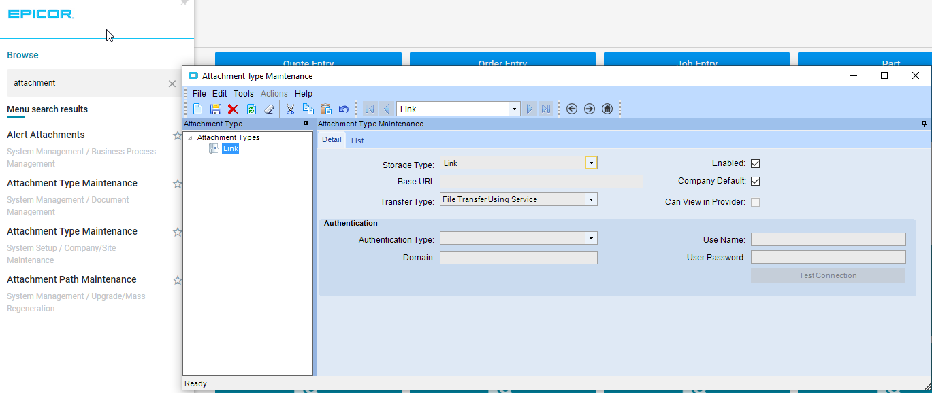Paste using the clipboard toolbar icon
This screenshot has width=932, height=393.
pos(325,109)
